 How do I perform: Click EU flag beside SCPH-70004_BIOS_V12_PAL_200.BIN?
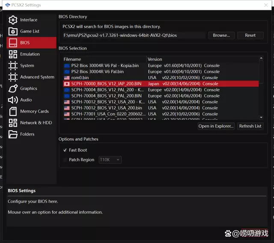click(x=67, y=96)
